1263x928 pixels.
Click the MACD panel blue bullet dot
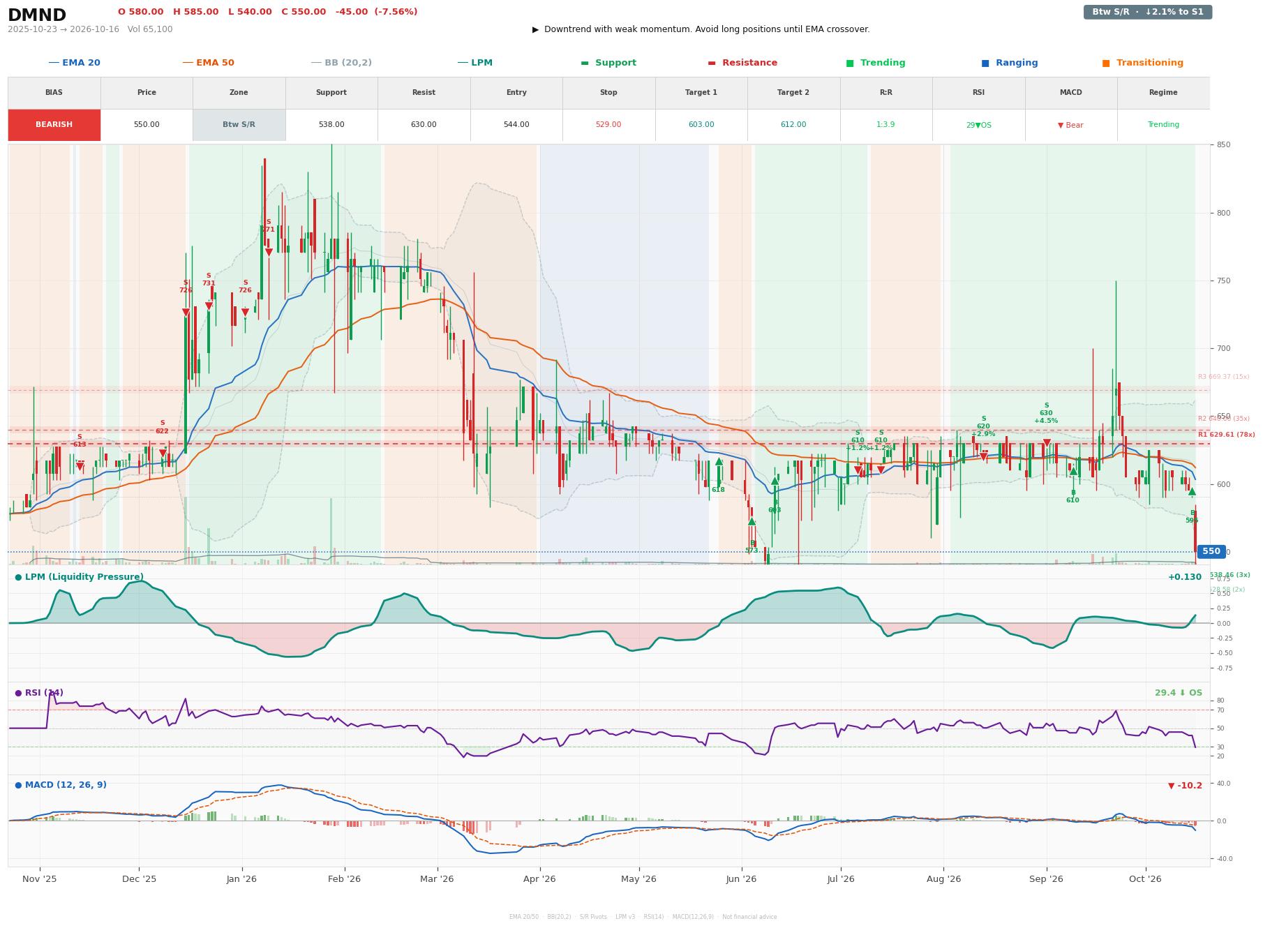coord(18,785)
